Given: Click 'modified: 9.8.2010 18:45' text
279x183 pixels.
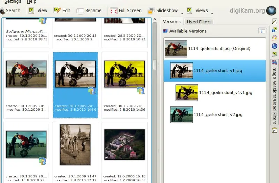Looking at the screenshot, I should (x=27, y=39).
